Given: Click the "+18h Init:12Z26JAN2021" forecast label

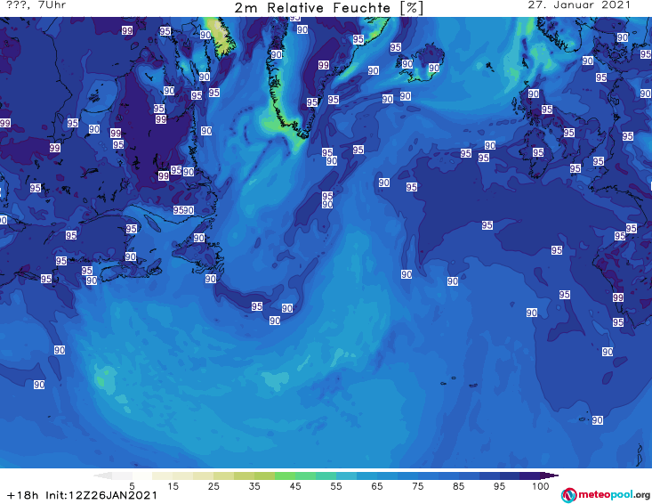Looking at the screenshot, I should click(x=82, y=495).
